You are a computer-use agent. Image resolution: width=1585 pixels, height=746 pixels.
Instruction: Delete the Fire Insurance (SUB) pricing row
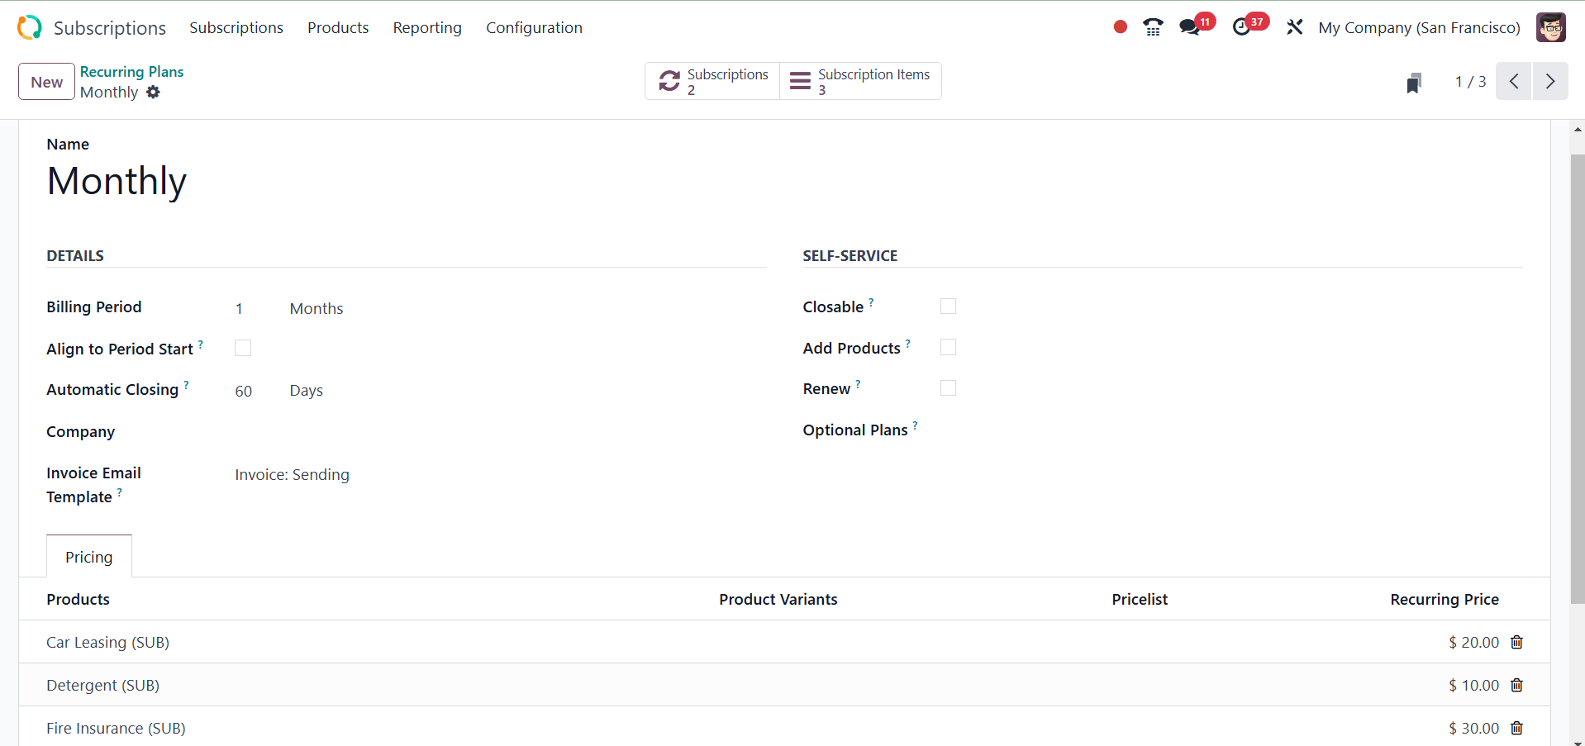click(x=1516, y=728)
